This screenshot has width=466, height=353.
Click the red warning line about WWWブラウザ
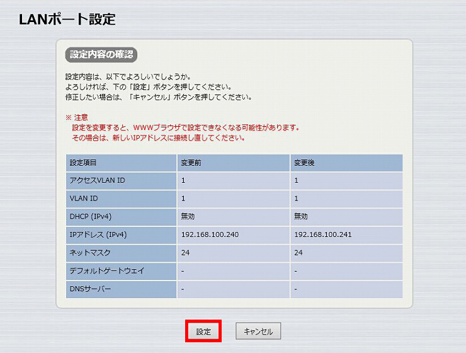[185, 127]
